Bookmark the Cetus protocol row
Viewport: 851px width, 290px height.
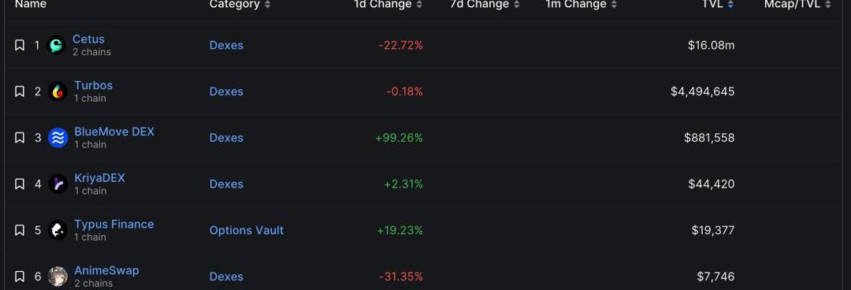point(19,45)
